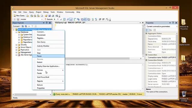The width and height of the screenshot is (192, 108).
Task: Click Display Estimated Execution Plan icon
Action: [x=64, y=19]
